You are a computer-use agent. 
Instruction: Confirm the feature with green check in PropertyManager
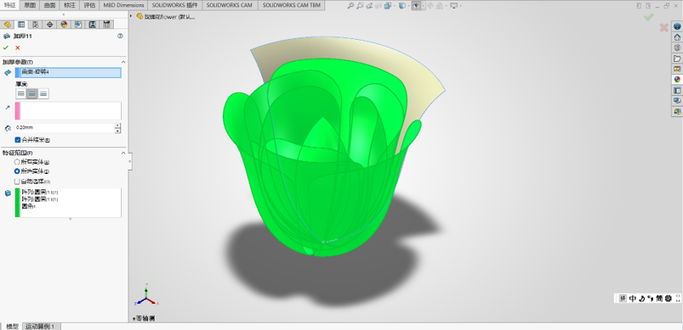click(6, 48)
